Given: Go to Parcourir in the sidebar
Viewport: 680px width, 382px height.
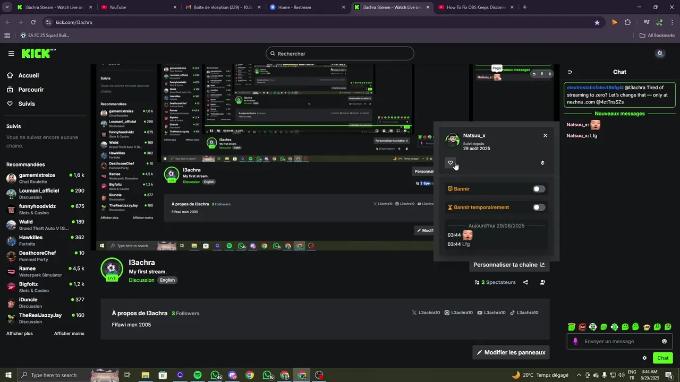Looking at the screenshot, I should [25, 90].
